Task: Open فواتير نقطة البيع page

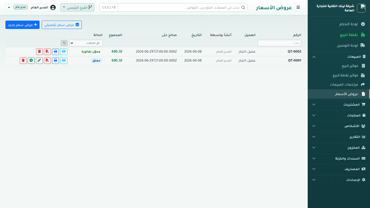Action: (x=339, y=75)
